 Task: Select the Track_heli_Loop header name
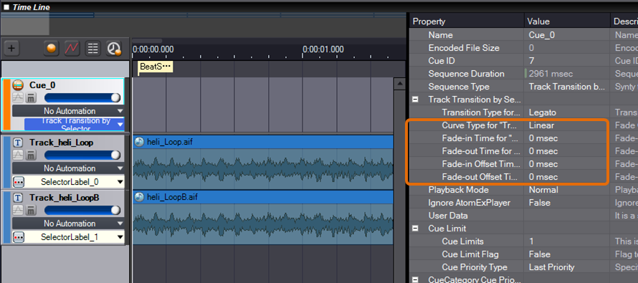point(61,143)
